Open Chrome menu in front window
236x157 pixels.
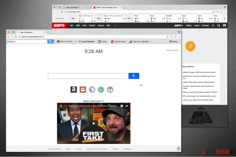tap(179, 37)
